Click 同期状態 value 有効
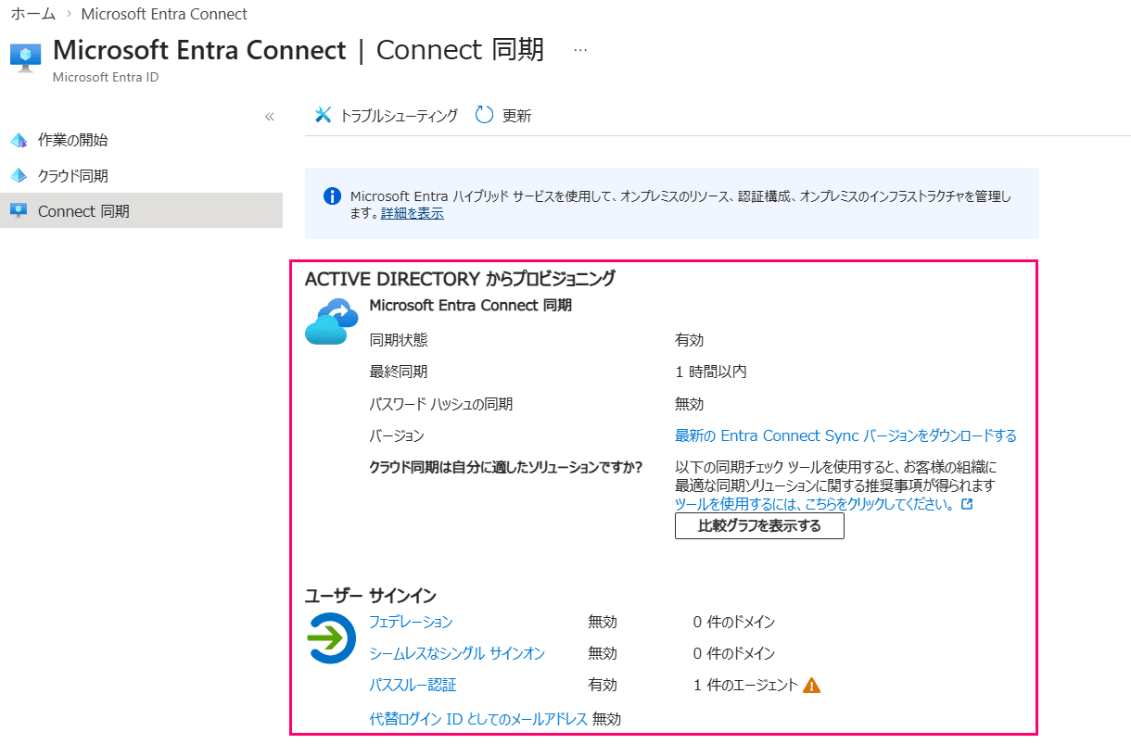 [689, 340]
